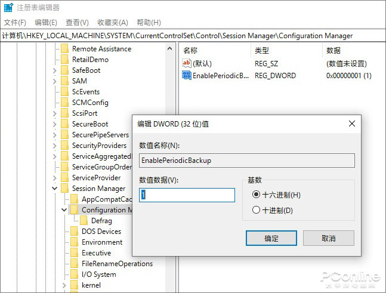Select the Configuration Manager folder icon
Viewport: 386px width, 293px height.
point(75,210)
